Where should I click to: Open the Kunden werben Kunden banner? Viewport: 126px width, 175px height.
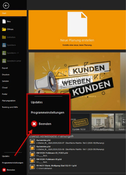77,81
